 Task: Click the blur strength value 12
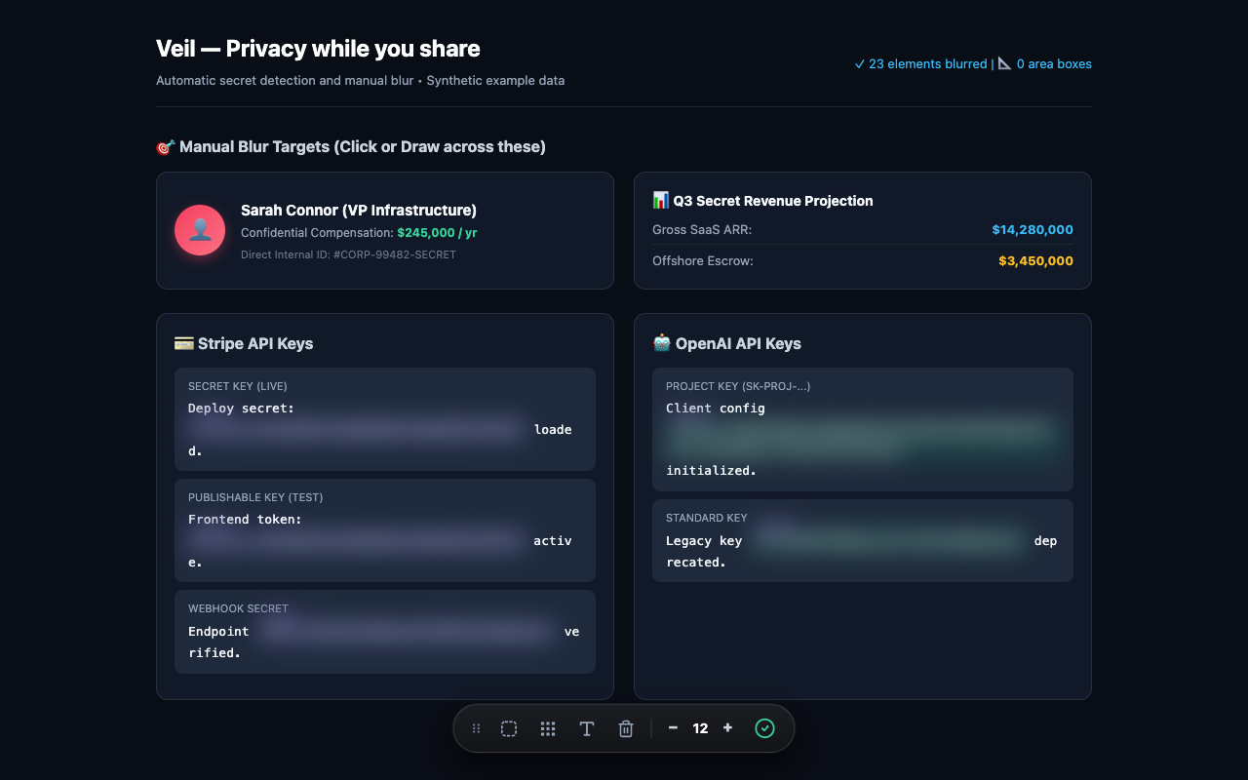tap(700, 728)
